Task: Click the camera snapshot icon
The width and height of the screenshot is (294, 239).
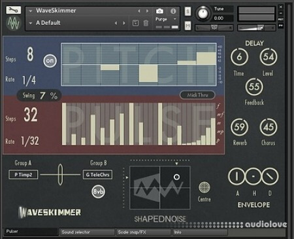Action: click(x=159, y=11)
